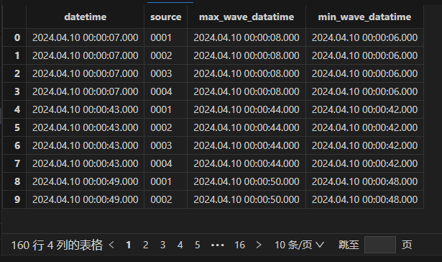
Task: Focus the 跳至 page number input
Action: click(380, 245)
